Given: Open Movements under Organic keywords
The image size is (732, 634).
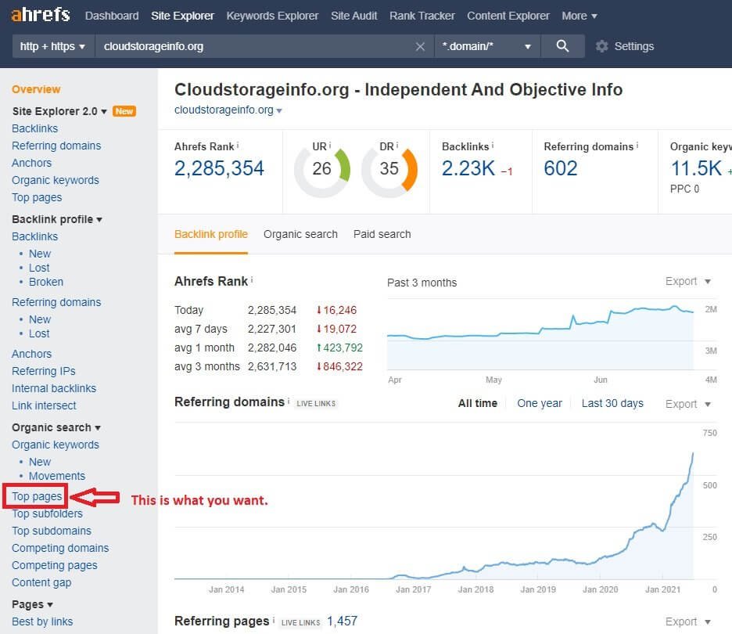Looking at the screenshot, I should 57,476.
